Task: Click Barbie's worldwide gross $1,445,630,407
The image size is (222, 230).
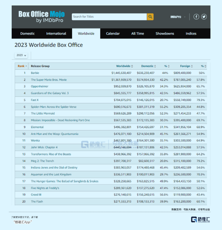Action: (x=121, y=73)
